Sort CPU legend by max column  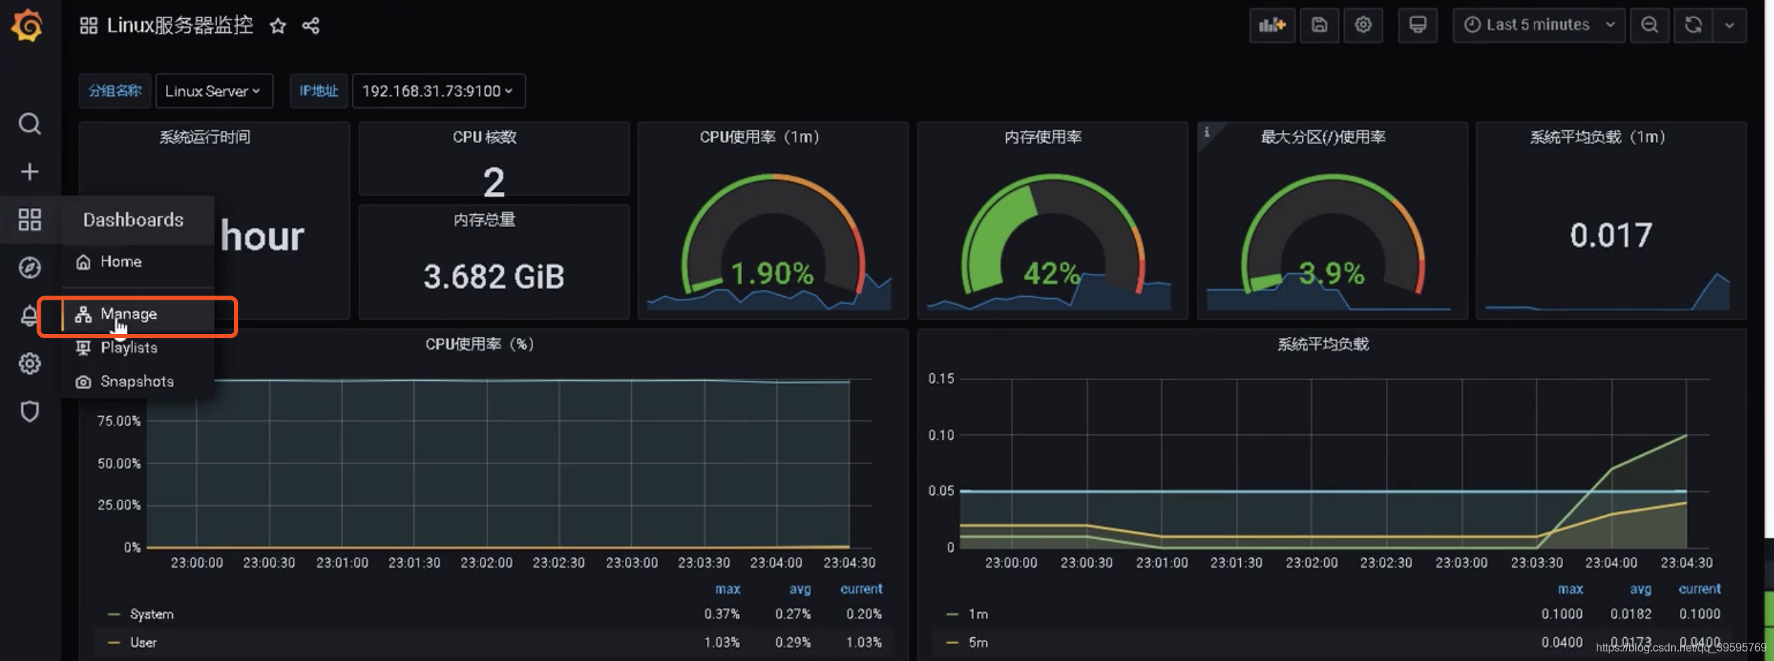(x=727, y=589)
